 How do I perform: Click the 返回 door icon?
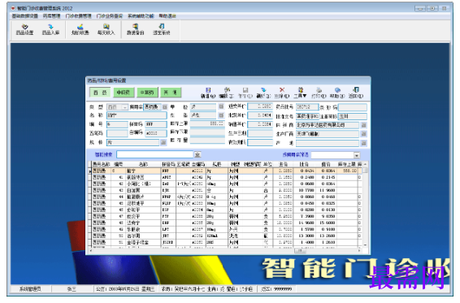[x=356, y=93]
